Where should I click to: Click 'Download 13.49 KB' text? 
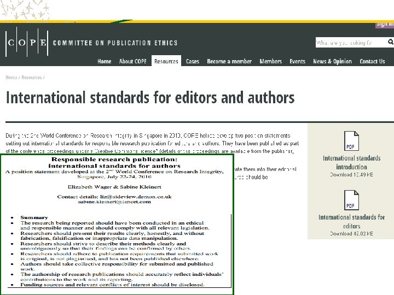click(x=351, y=175)
